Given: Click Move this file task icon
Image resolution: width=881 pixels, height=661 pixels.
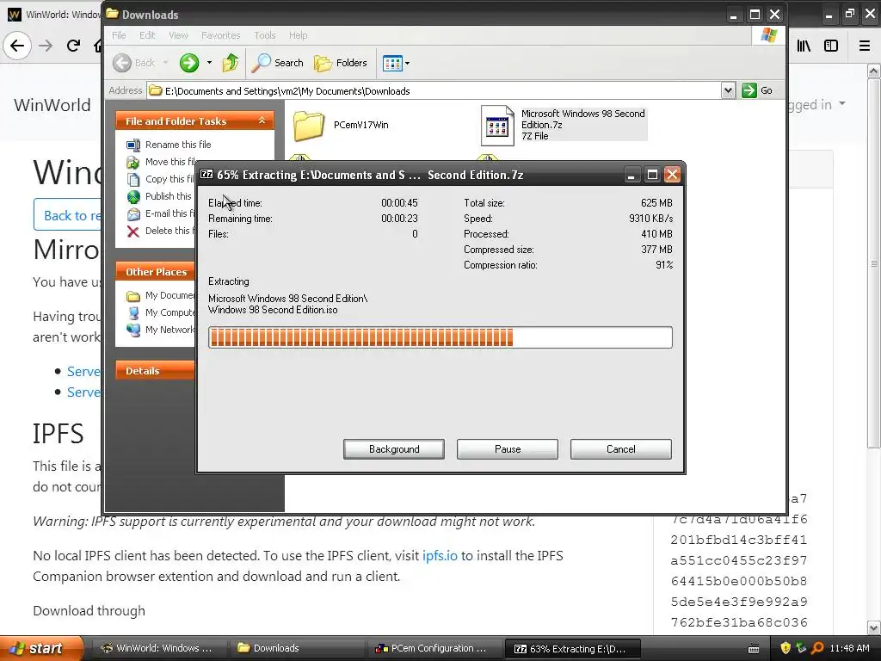Looking at the screenshot, I should pyautogui.click(x=133, y=163).
